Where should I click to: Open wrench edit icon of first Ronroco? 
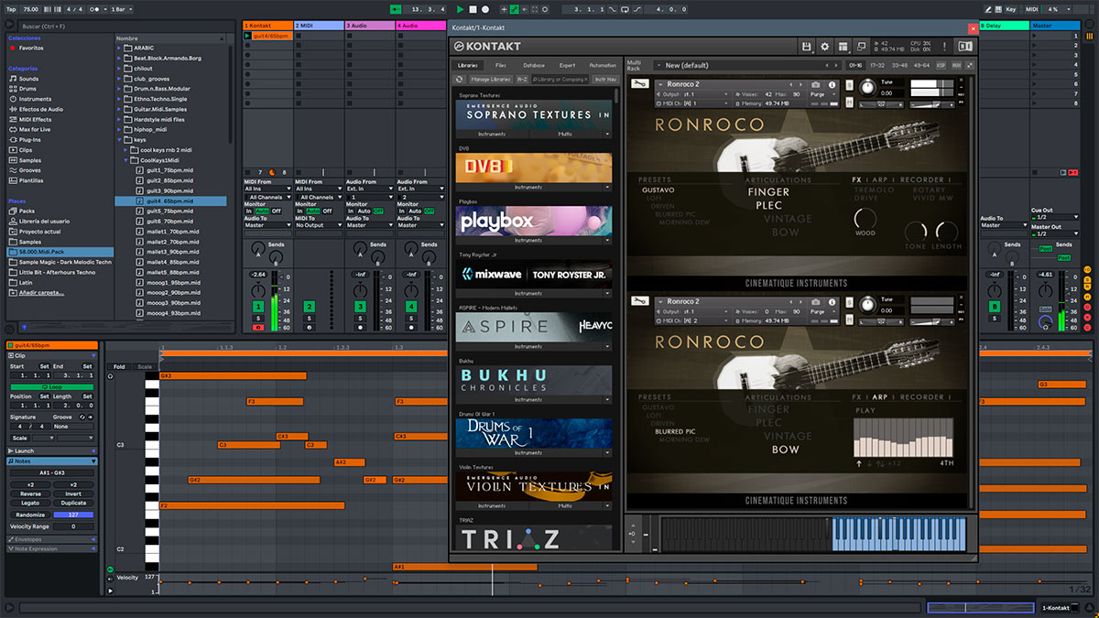tap(640, 85)
